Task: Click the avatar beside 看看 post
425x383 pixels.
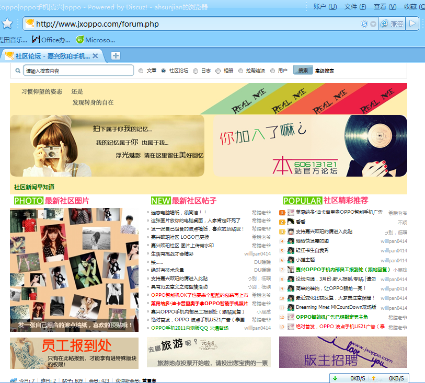Action: pyautogui.click(x=291, y=222)
